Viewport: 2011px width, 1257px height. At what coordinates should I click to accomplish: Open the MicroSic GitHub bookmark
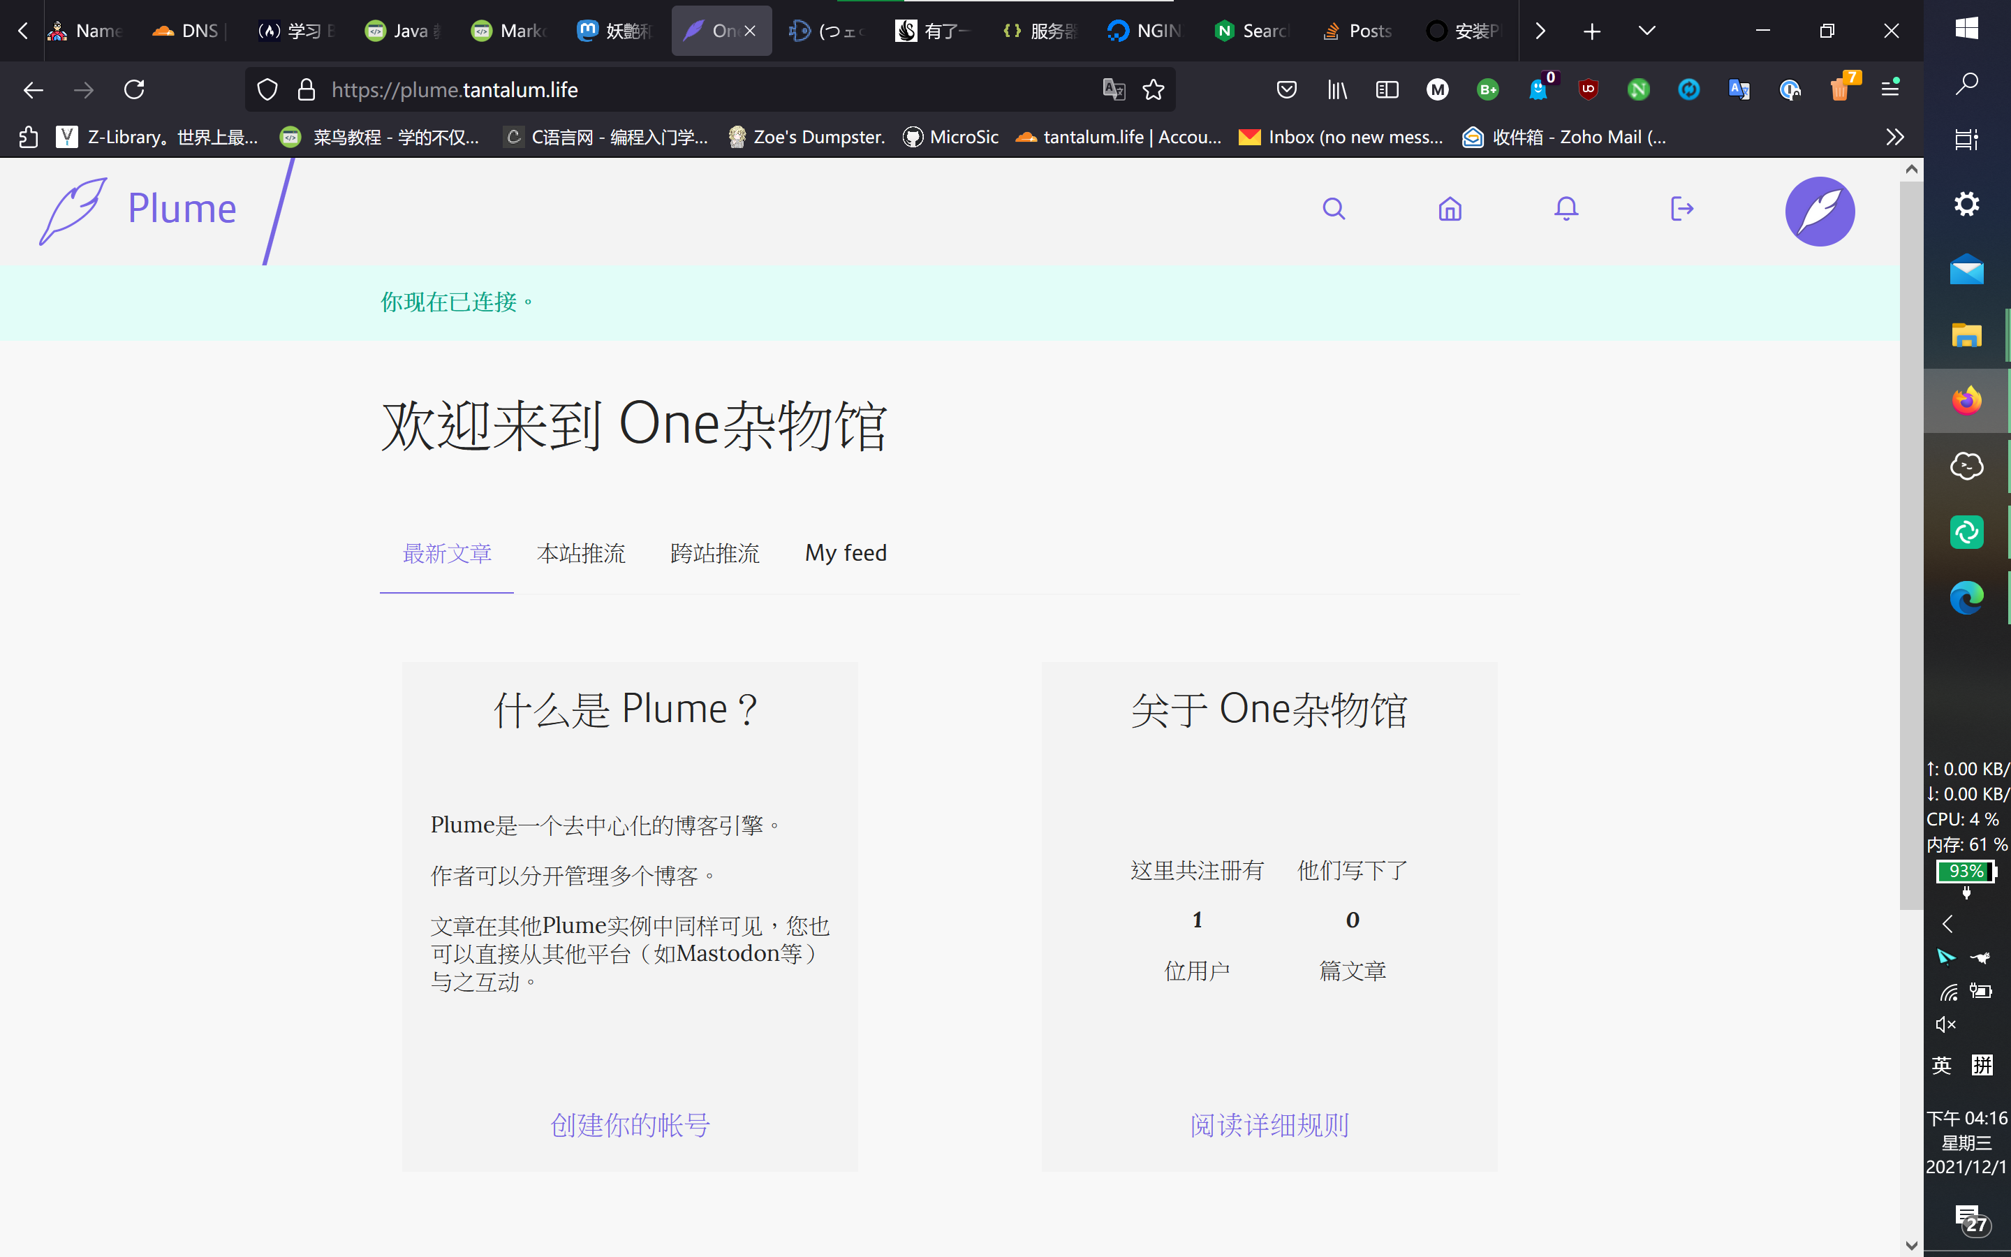tap(950, 137)
